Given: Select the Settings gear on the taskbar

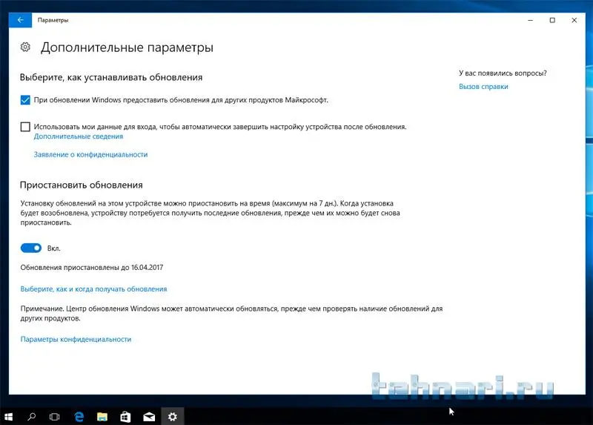Looking at the screenshot, I should click(173, 417).
